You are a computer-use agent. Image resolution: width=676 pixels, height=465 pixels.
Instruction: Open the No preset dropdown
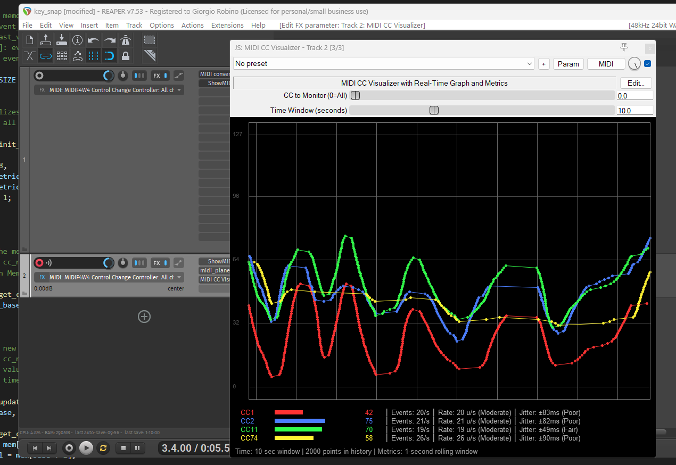point(383,63)
